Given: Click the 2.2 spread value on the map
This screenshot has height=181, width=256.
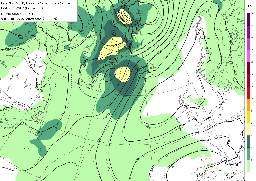Looking at the screenshot, I should point(50,128).
